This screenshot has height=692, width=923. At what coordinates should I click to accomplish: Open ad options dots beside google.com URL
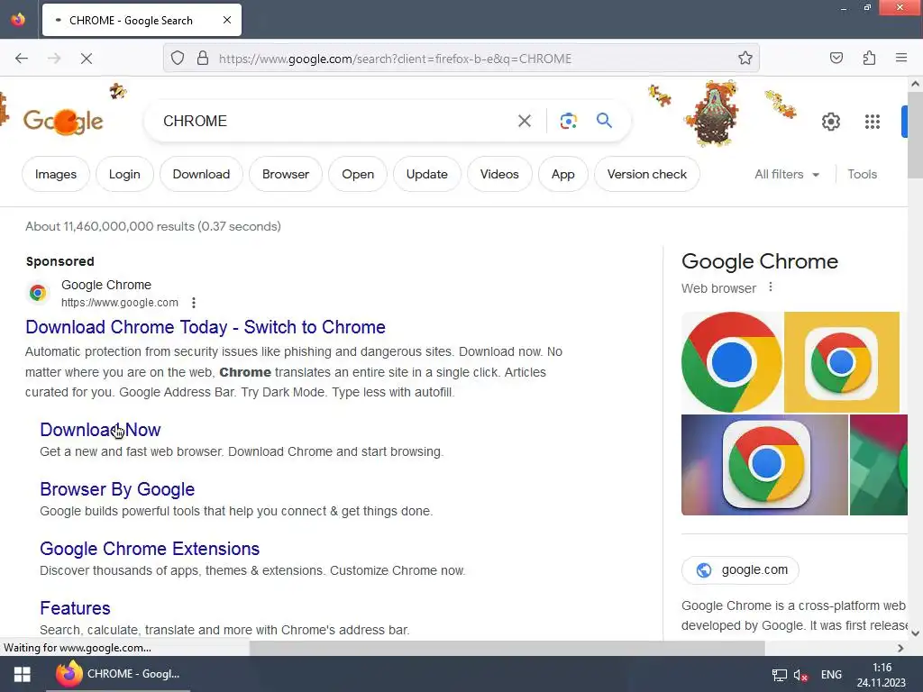click(194, 303)
